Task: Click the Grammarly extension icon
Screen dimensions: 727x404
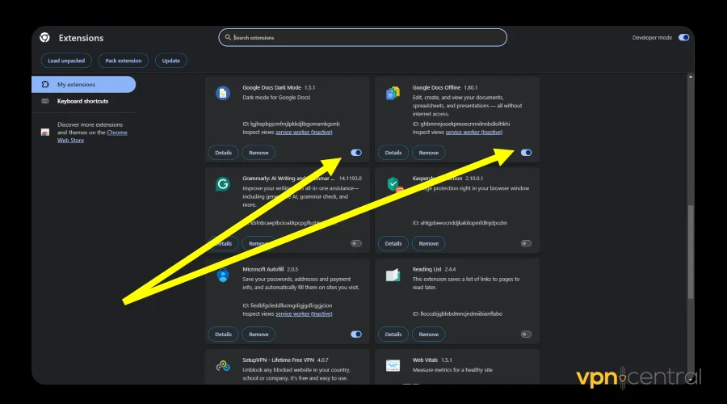Action: tap(223, 184)
